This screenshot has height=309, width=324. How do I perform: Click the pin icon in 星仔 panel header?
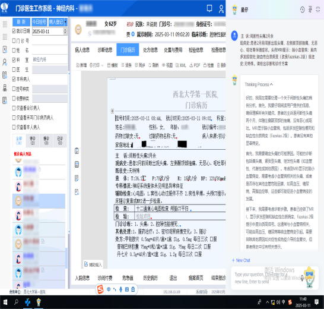click(x=310, y=10)
